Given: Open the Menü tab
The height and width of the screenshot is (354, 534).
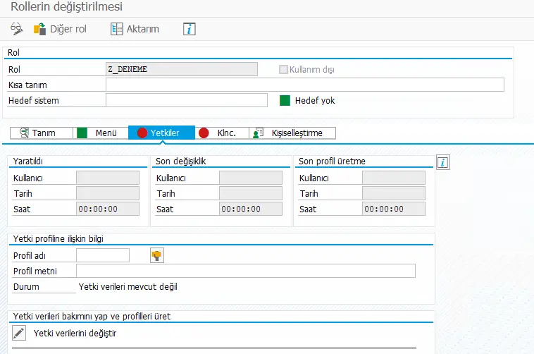Looking at the screenshot, I should pyautogui.click(x=100, y=133).
